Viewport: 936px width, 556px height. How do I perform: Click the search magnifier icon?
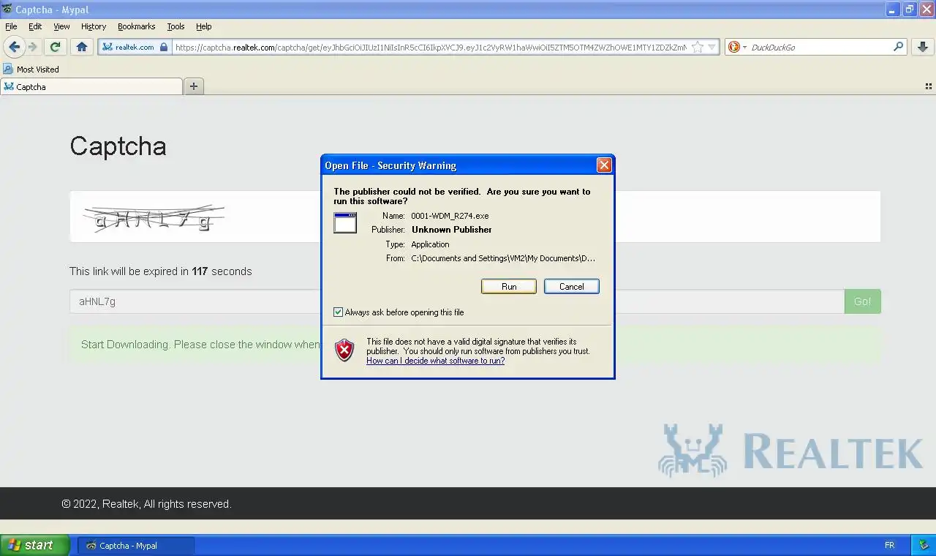click(x=899, y=47)
